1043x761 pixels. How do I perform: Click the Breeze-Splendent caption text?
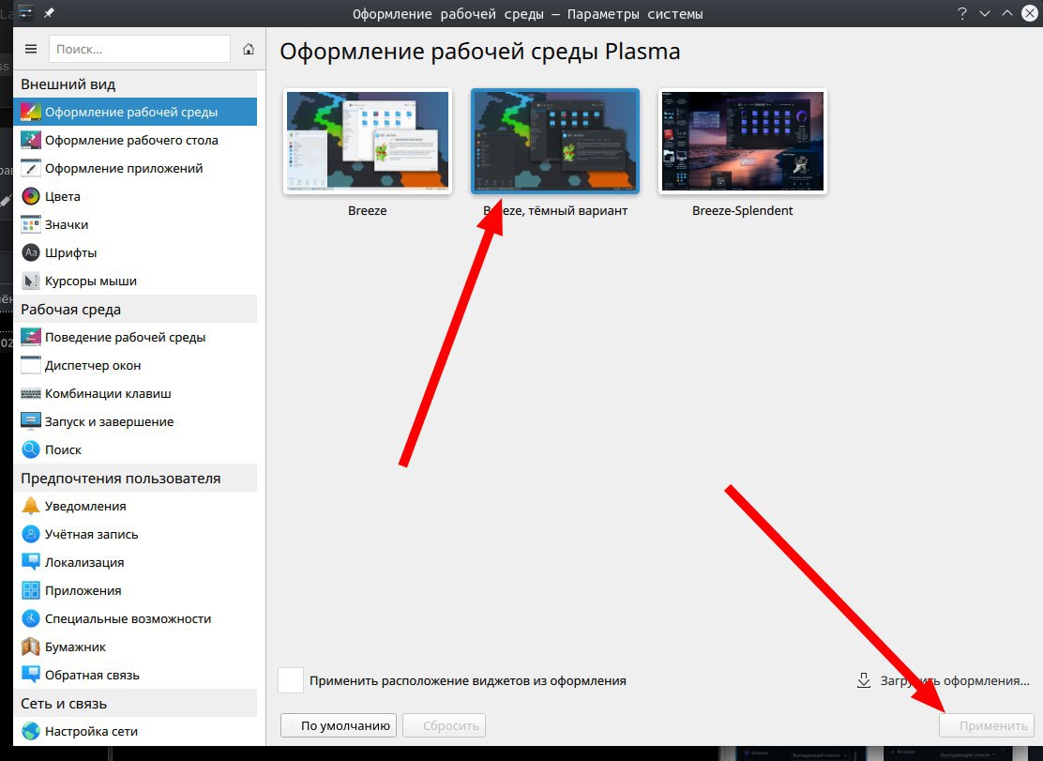tap(742, 210)
